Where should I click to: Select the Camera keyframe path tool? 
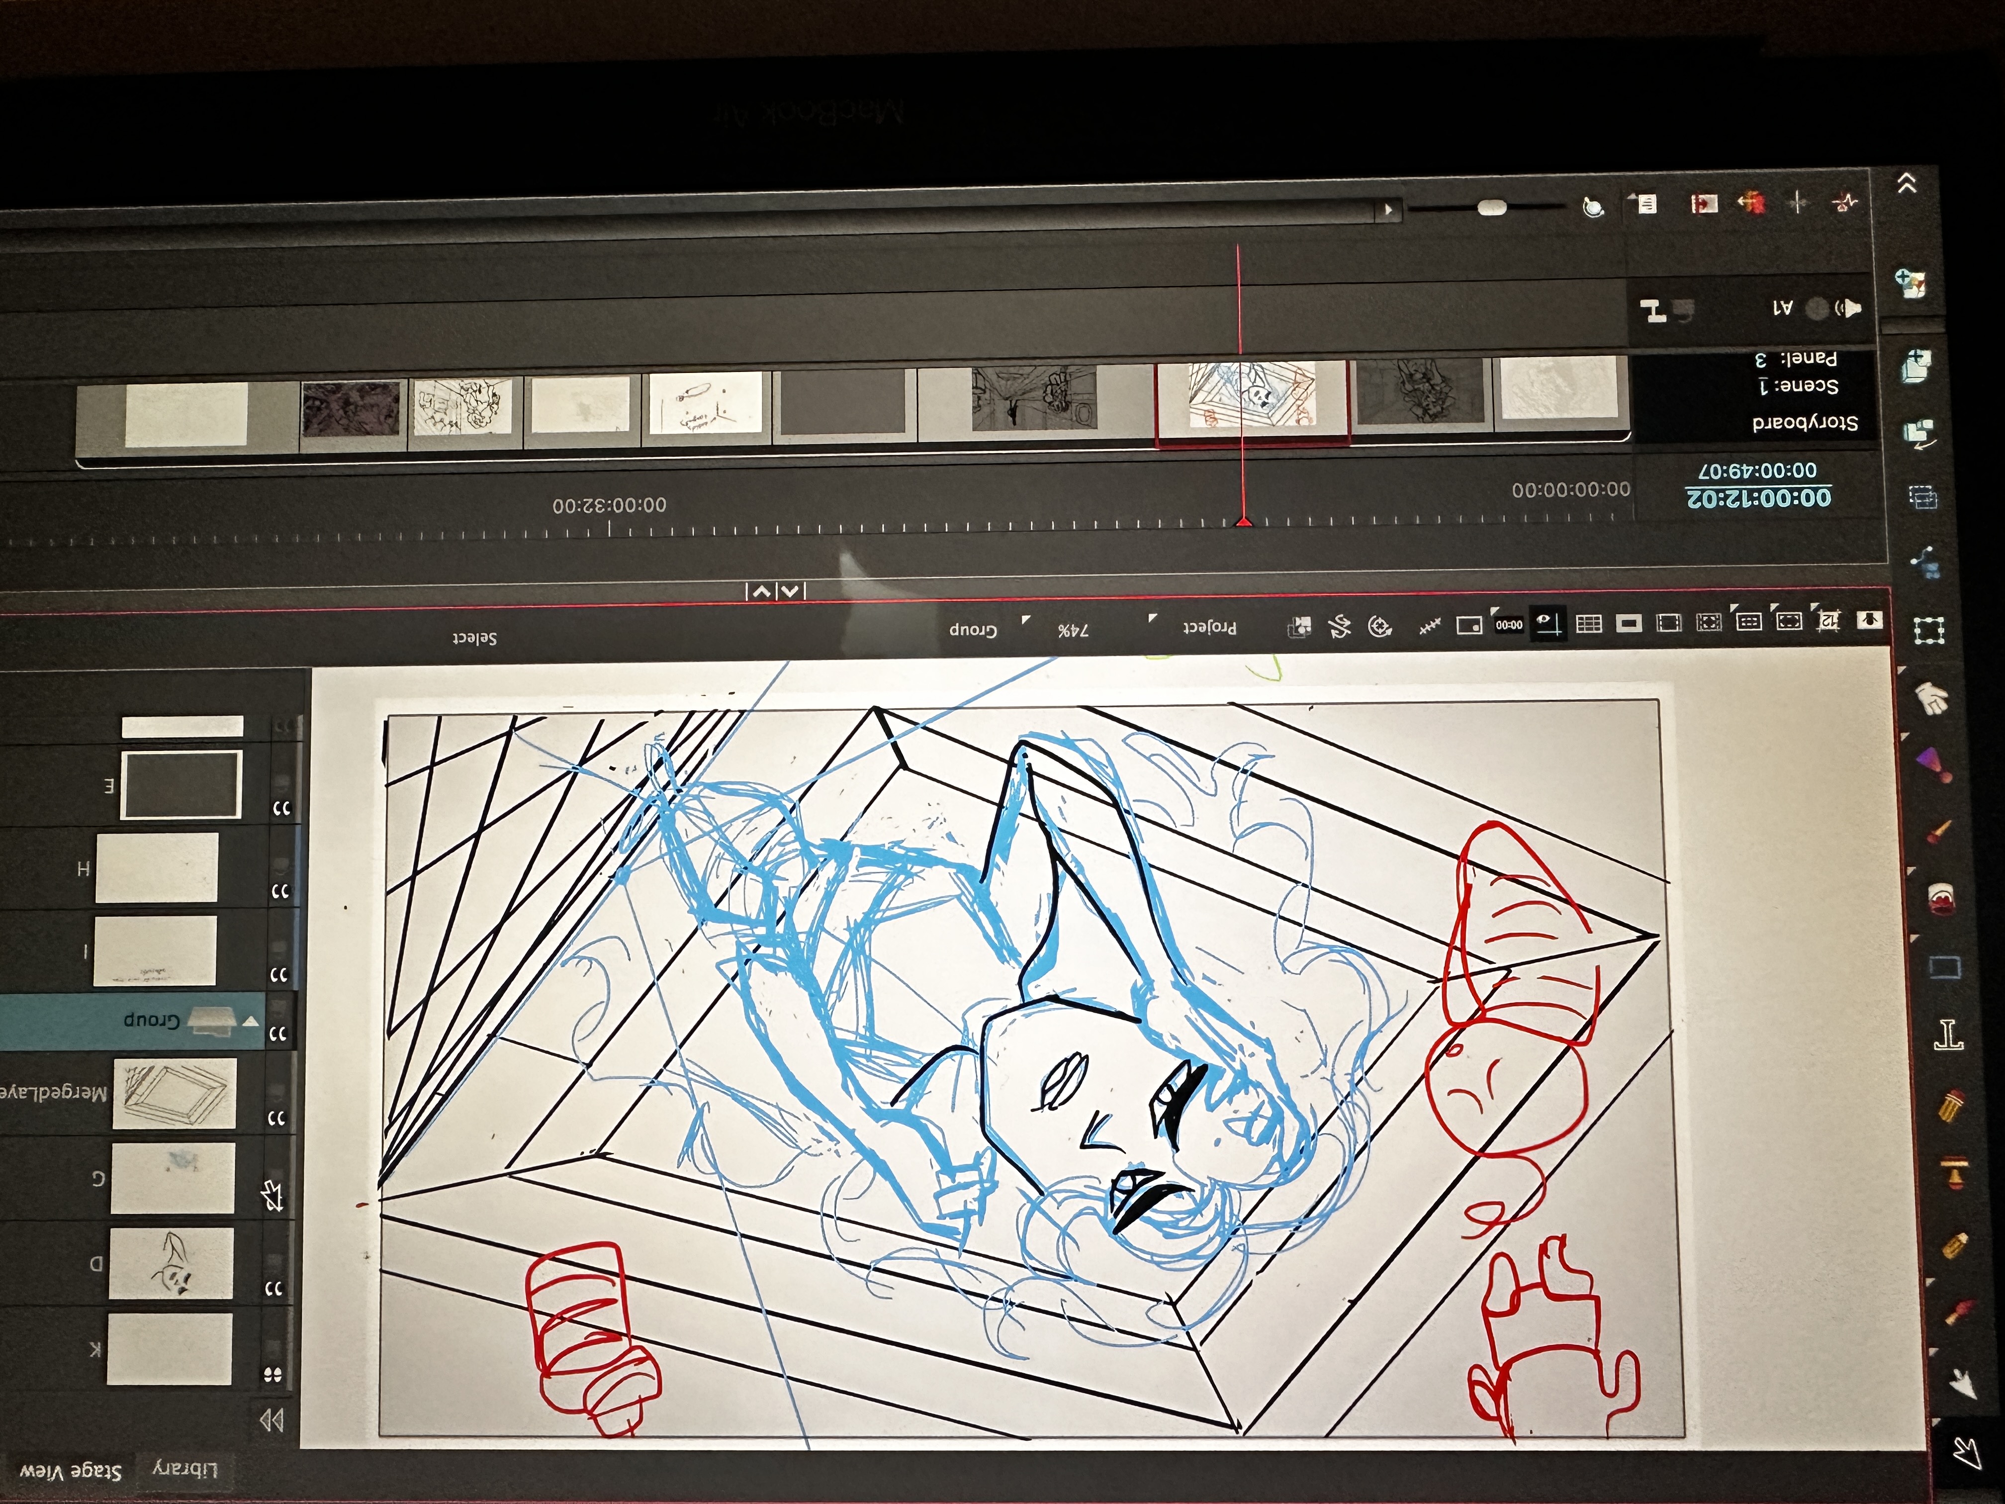coord(1925,562)
